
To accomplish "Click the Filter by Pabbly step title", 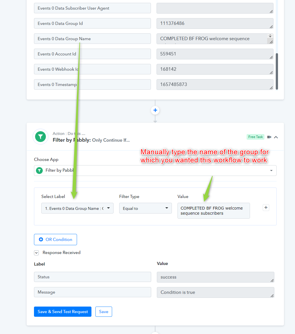I will click(91, 140).
